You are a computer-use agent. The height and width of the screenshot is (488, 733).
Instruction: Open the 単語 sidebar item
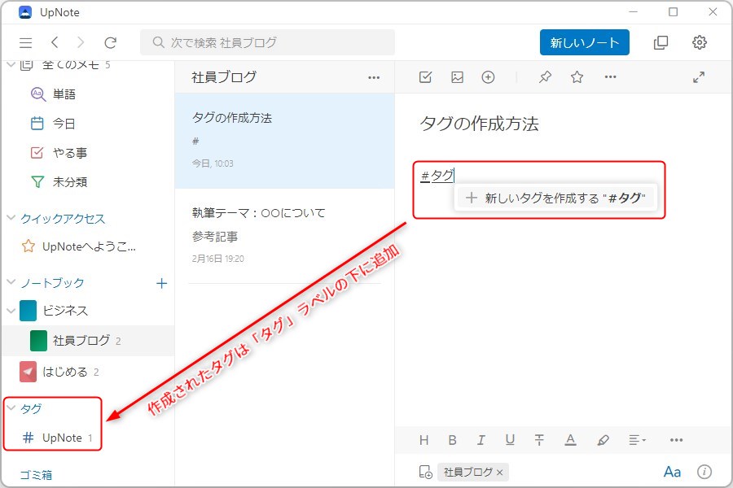tap(87, 94)
